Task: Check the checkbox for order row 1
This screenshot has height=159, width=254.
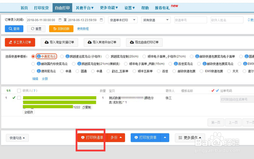Action: coord(19,98)
